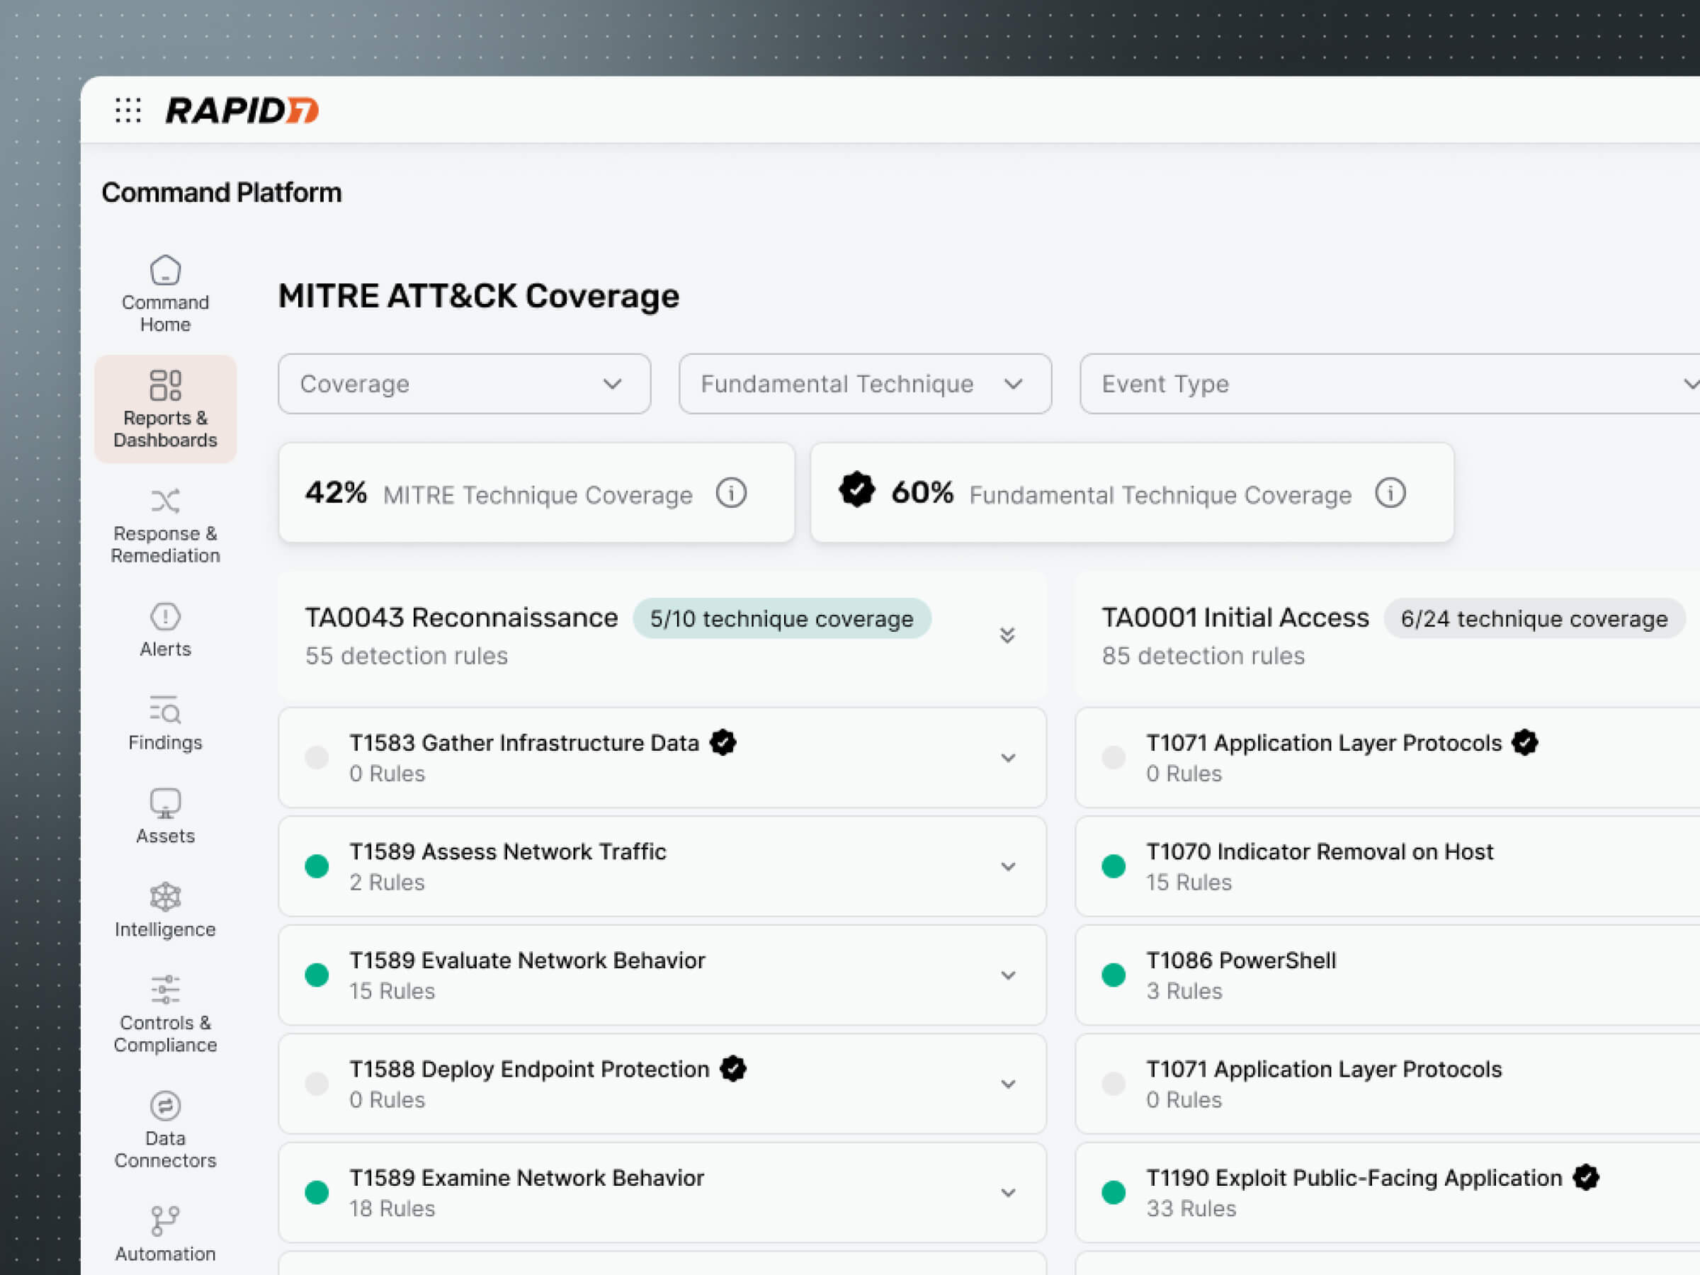
Task: Expand T1589 Evaluate Network Behavior row
Action: [1007, 975]
